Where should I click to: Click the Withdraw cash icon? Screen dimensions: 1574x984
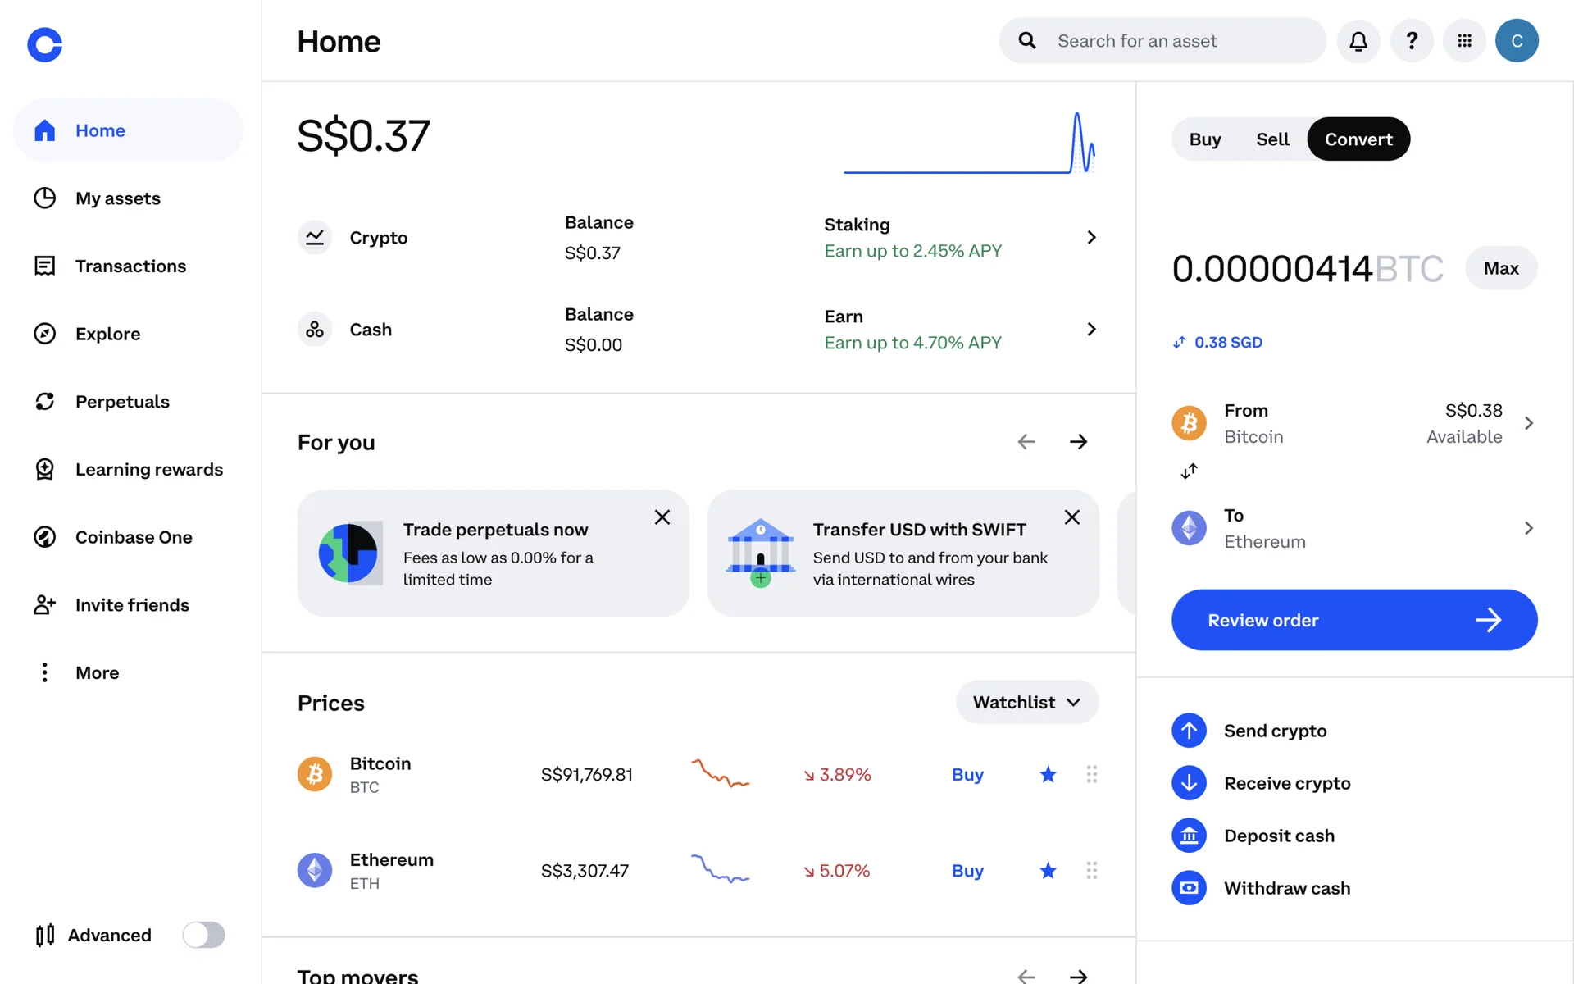pyautogui.click(x=1189, y=888)
